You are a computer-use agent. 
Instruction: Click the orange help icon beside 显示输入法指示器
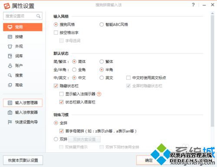click(x=99, y=94)
